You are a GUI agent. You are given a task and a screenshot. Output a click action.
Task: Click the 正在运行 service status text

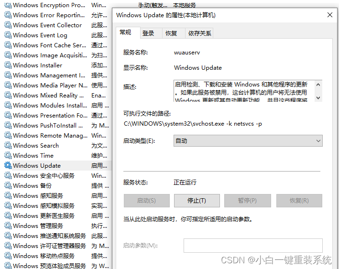tap(185, 183)
